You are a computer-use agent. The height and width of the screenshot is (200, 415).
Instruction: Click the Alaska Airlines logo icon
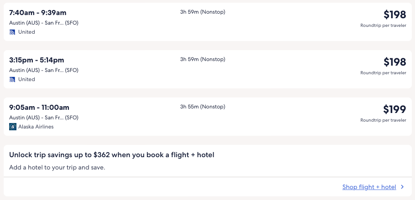[x=12, y=127]
